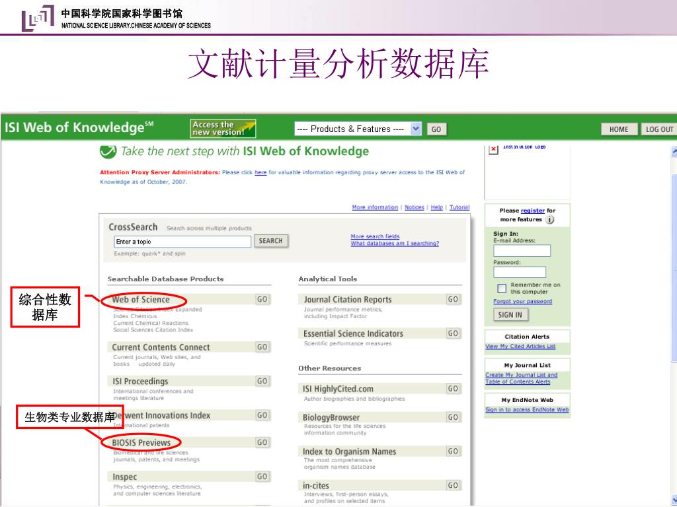Check 'Remember me on this computer'
Image resolution: width=677 pixels, height=507 pixels.
tap(502, 288)
